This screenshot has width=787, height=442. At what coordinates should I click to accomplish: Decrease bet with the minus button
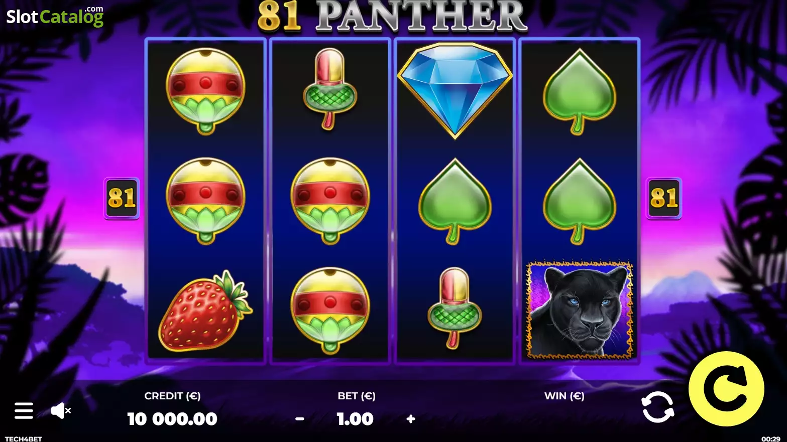[x=300, y=419]
